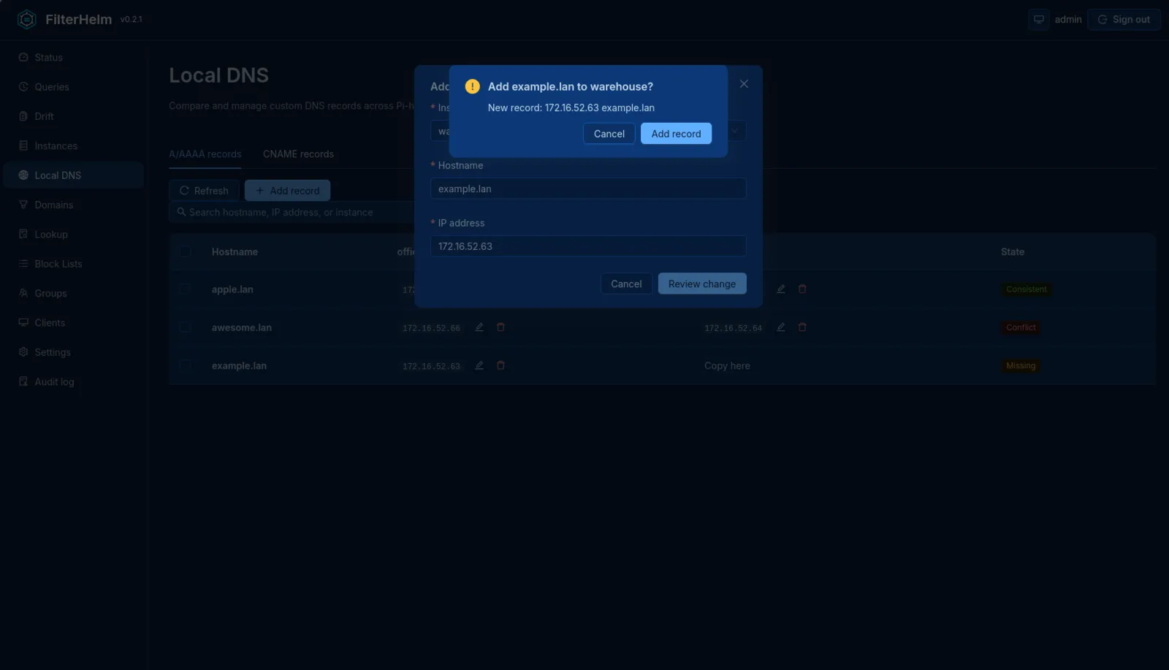Open the Audit log page
The image size is (1169, 670).
pyautogui.click(x=73, y=381)
